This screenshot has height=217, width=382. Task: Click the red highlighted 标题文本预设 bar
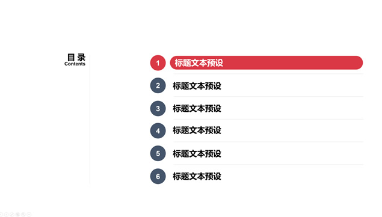[266, 63]
